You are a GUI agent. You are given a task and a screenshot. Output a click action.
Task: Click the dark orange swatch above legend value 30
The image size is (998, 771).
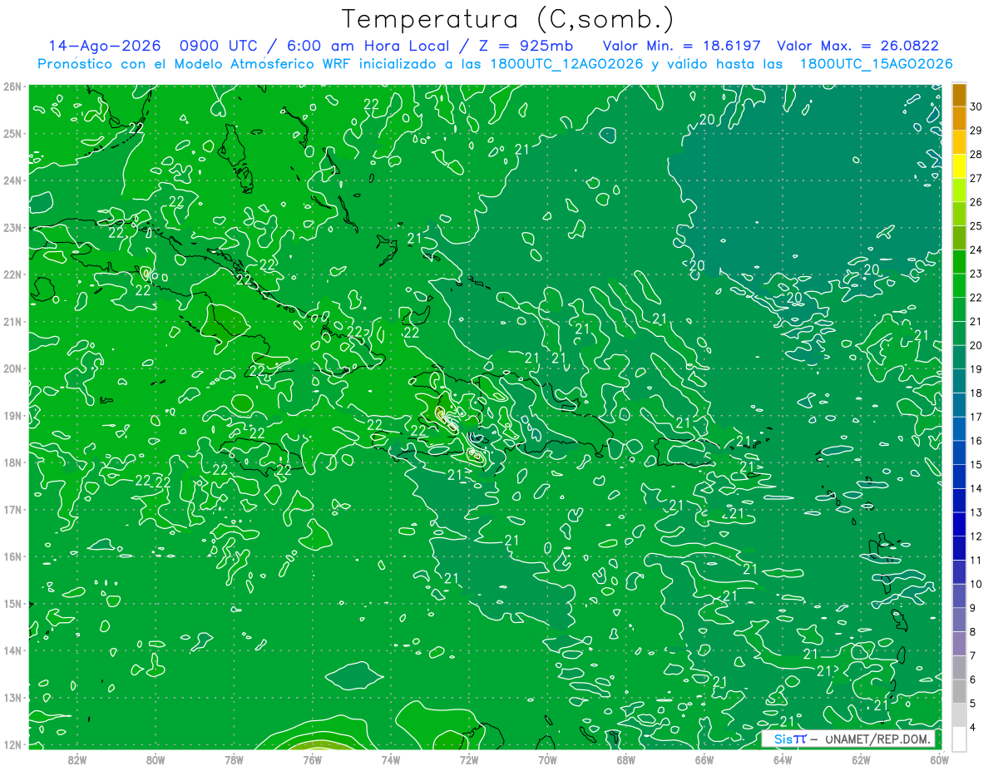click(x=959, y=95)
